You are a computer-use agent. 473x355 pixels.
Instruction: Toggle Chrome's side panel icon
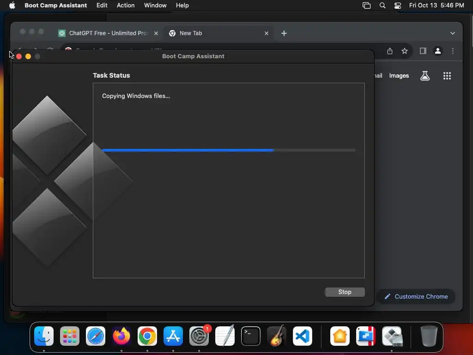pos(423,51)
